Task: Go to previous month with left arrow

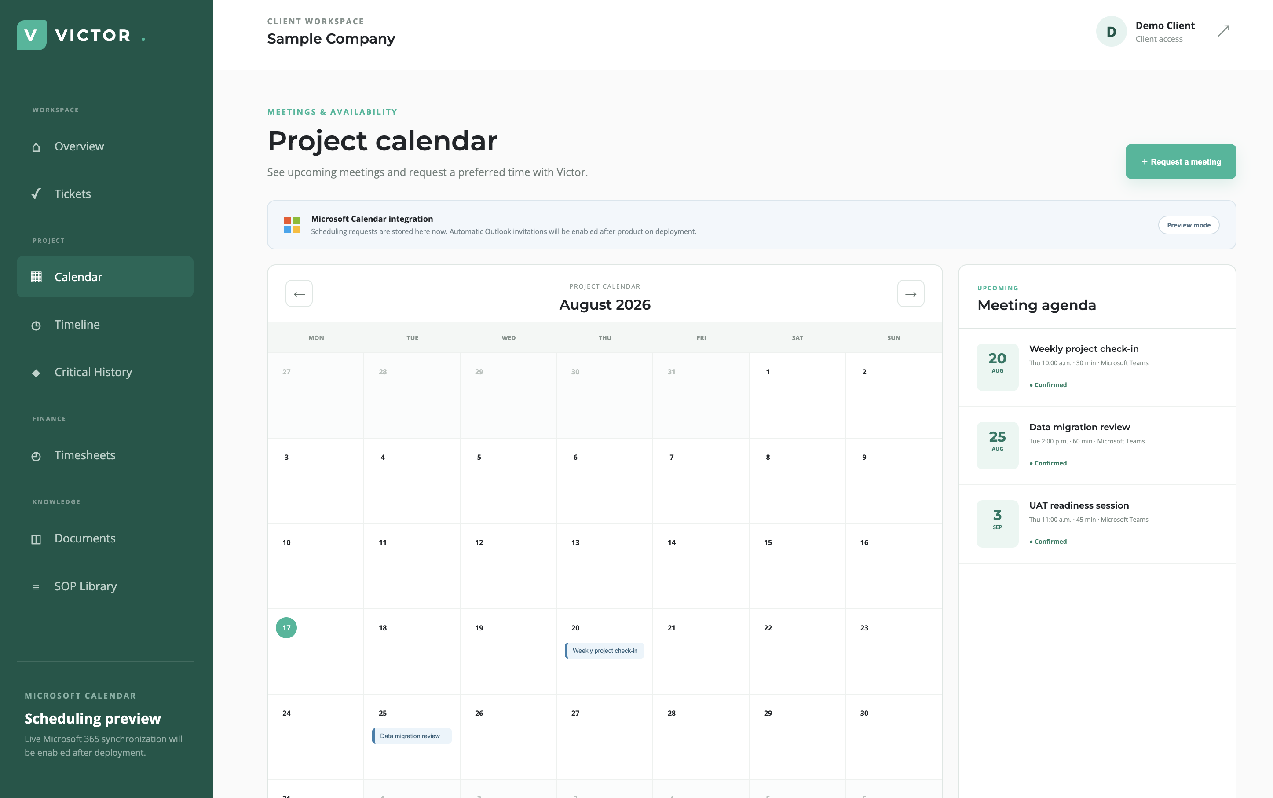Action: pyautogui.click(x=299, y=293)
